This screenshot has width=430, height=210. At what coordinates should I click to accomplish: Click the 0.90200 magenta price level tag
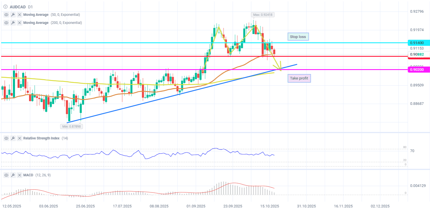(419, 69)
